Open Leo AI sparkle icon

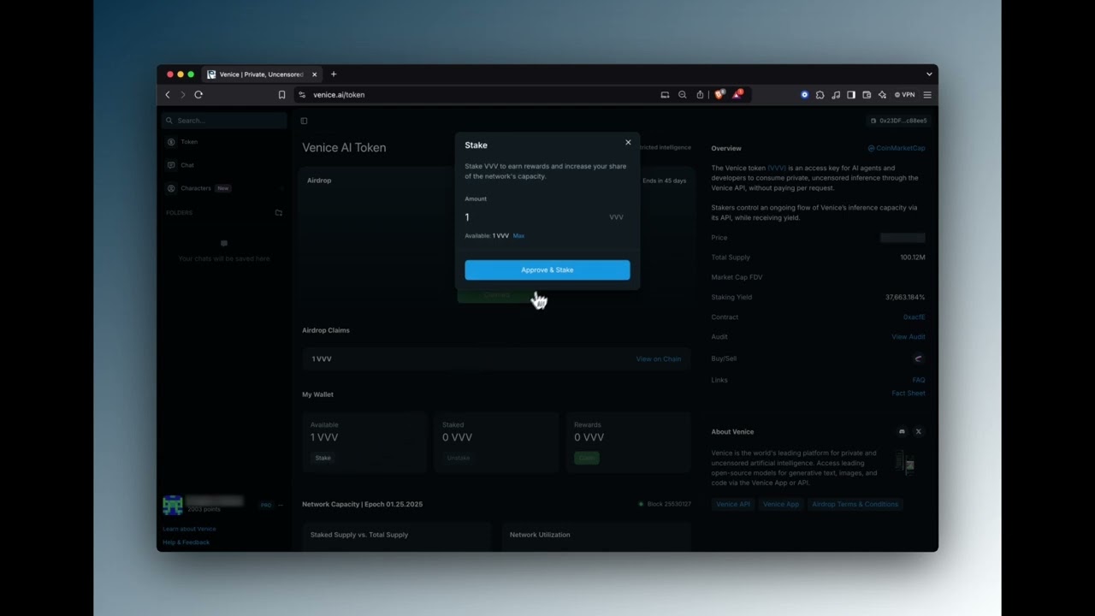pos(881,95)
